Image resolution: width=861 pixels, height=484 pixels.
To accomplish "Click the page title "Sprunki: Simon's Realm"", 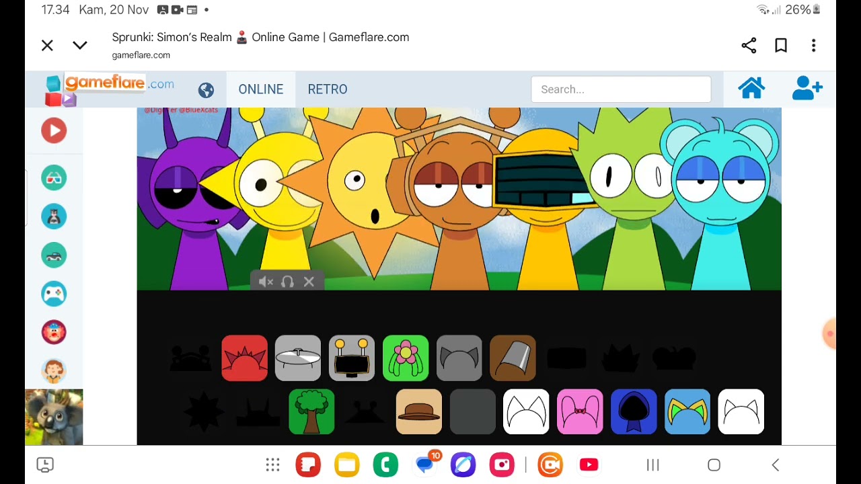I will [x=172, y=37].
